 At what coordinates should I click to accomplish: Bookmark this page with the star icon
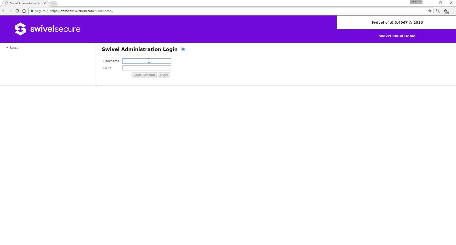click(430, 11)
